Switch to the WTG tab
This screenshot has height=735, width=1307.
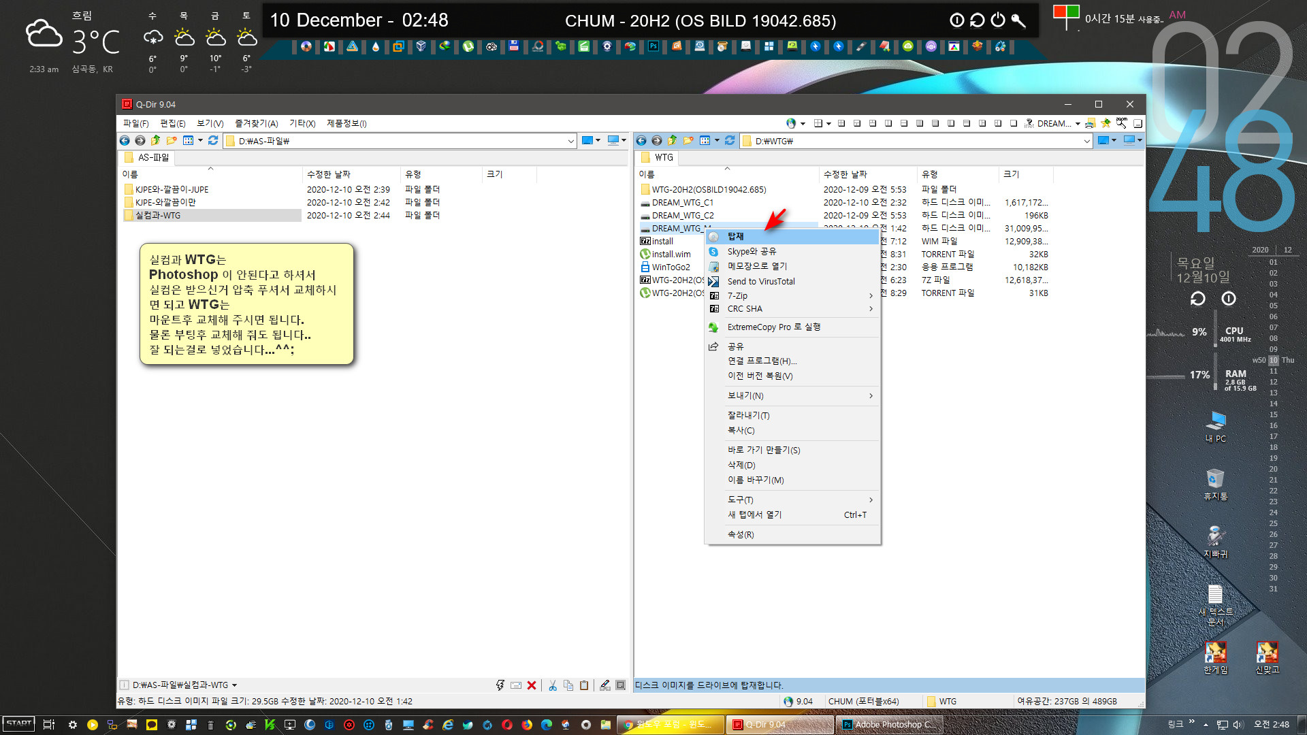point(658,157)
